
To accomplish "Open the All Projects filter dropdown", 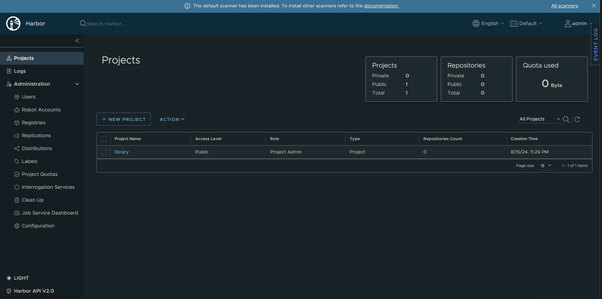I will point(539,119).
